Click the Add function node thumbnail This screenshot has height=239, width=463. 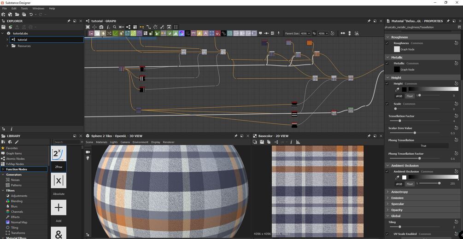59,207
